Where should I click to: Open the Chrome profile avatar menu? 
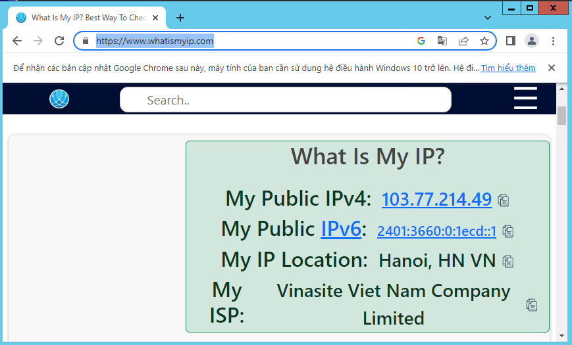532,41
